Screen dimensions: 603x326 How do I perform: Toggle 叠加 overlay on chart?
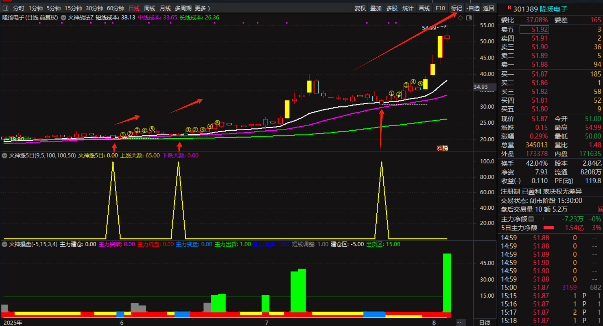click(376, 8)
